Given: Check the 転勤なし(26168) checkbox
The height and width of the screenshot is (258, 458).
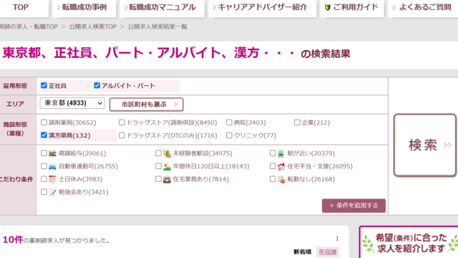Looking at the screenshot, I should point(273,178).
